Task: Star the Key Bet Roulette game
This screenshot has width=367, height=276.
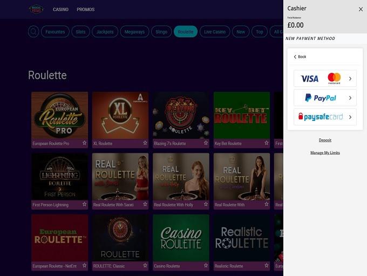Action: pyautogui.click(x=267, y=143)
